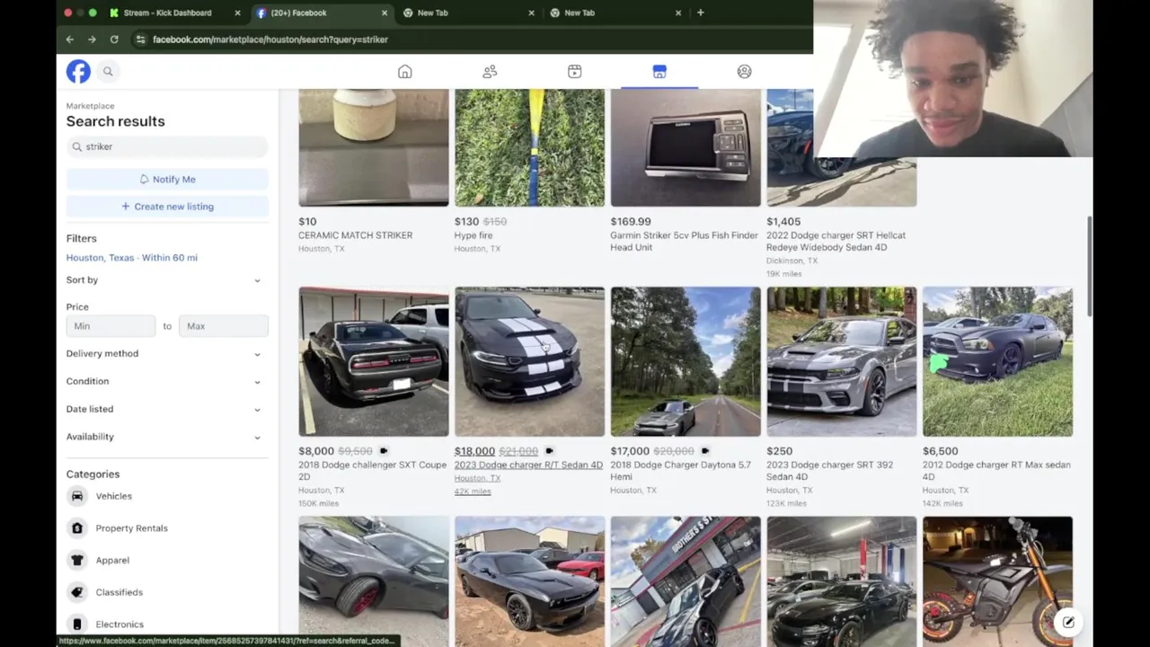Open the Property Rentals category link

pyautogui.click(x=131, y=528)
